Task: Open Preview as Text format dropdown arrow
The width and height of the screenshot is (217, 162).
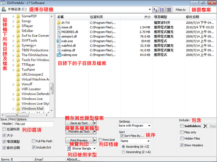Action: click(95, 132)
